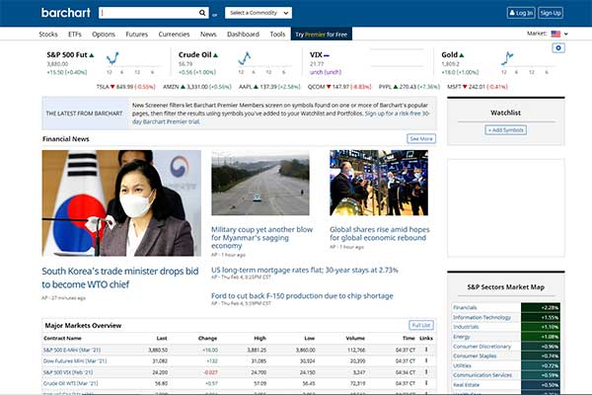Open Global shares rise article link
The width and height of the screenshot is (592, 395).
(380, 233)
